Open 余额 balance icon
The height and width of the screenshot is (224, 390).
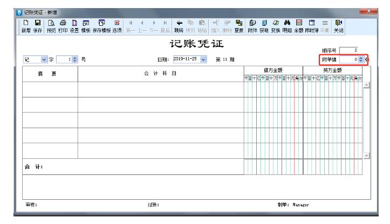pyautogui.click(x=299, y=26)
